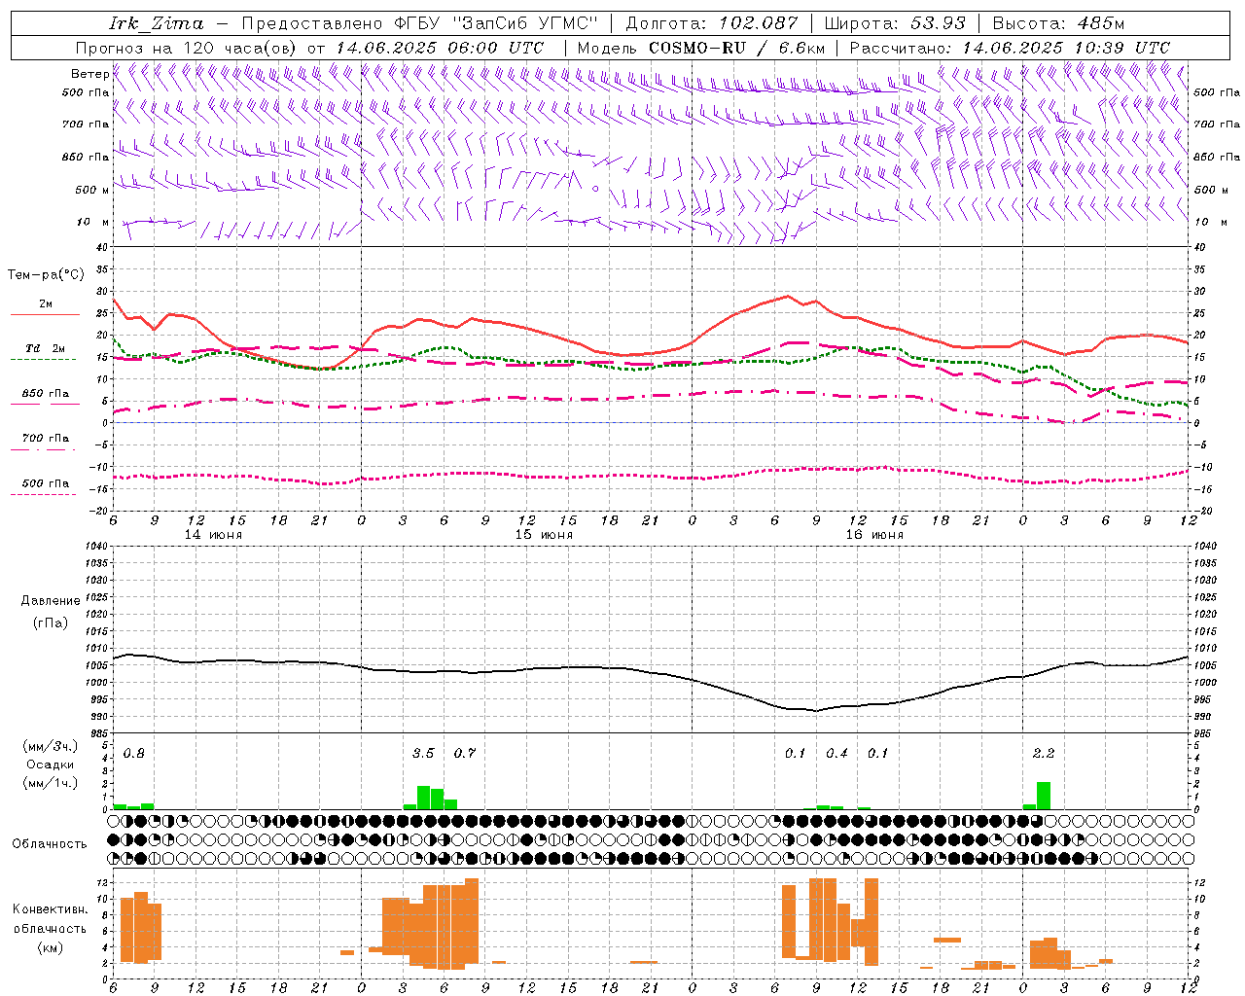Screen dimensions: 1245x996
Task: Click the '15 июня' date label
Action: [544, 535]
